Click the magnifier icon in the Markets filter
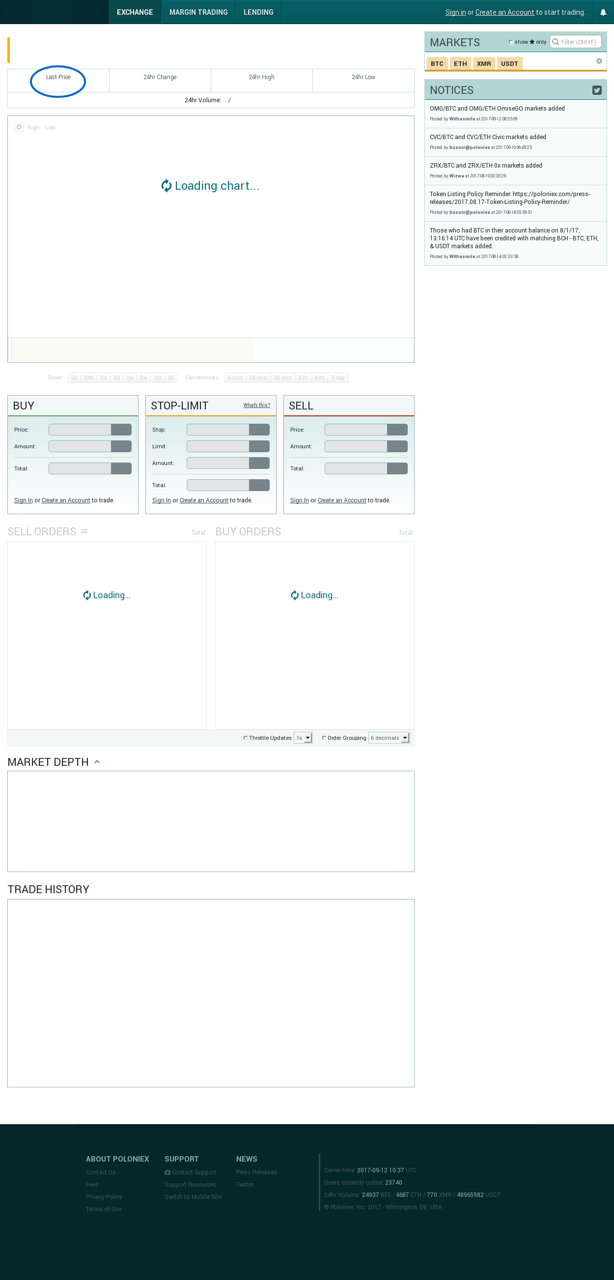This screenshot has width=614, height=1280. point(556,42)
